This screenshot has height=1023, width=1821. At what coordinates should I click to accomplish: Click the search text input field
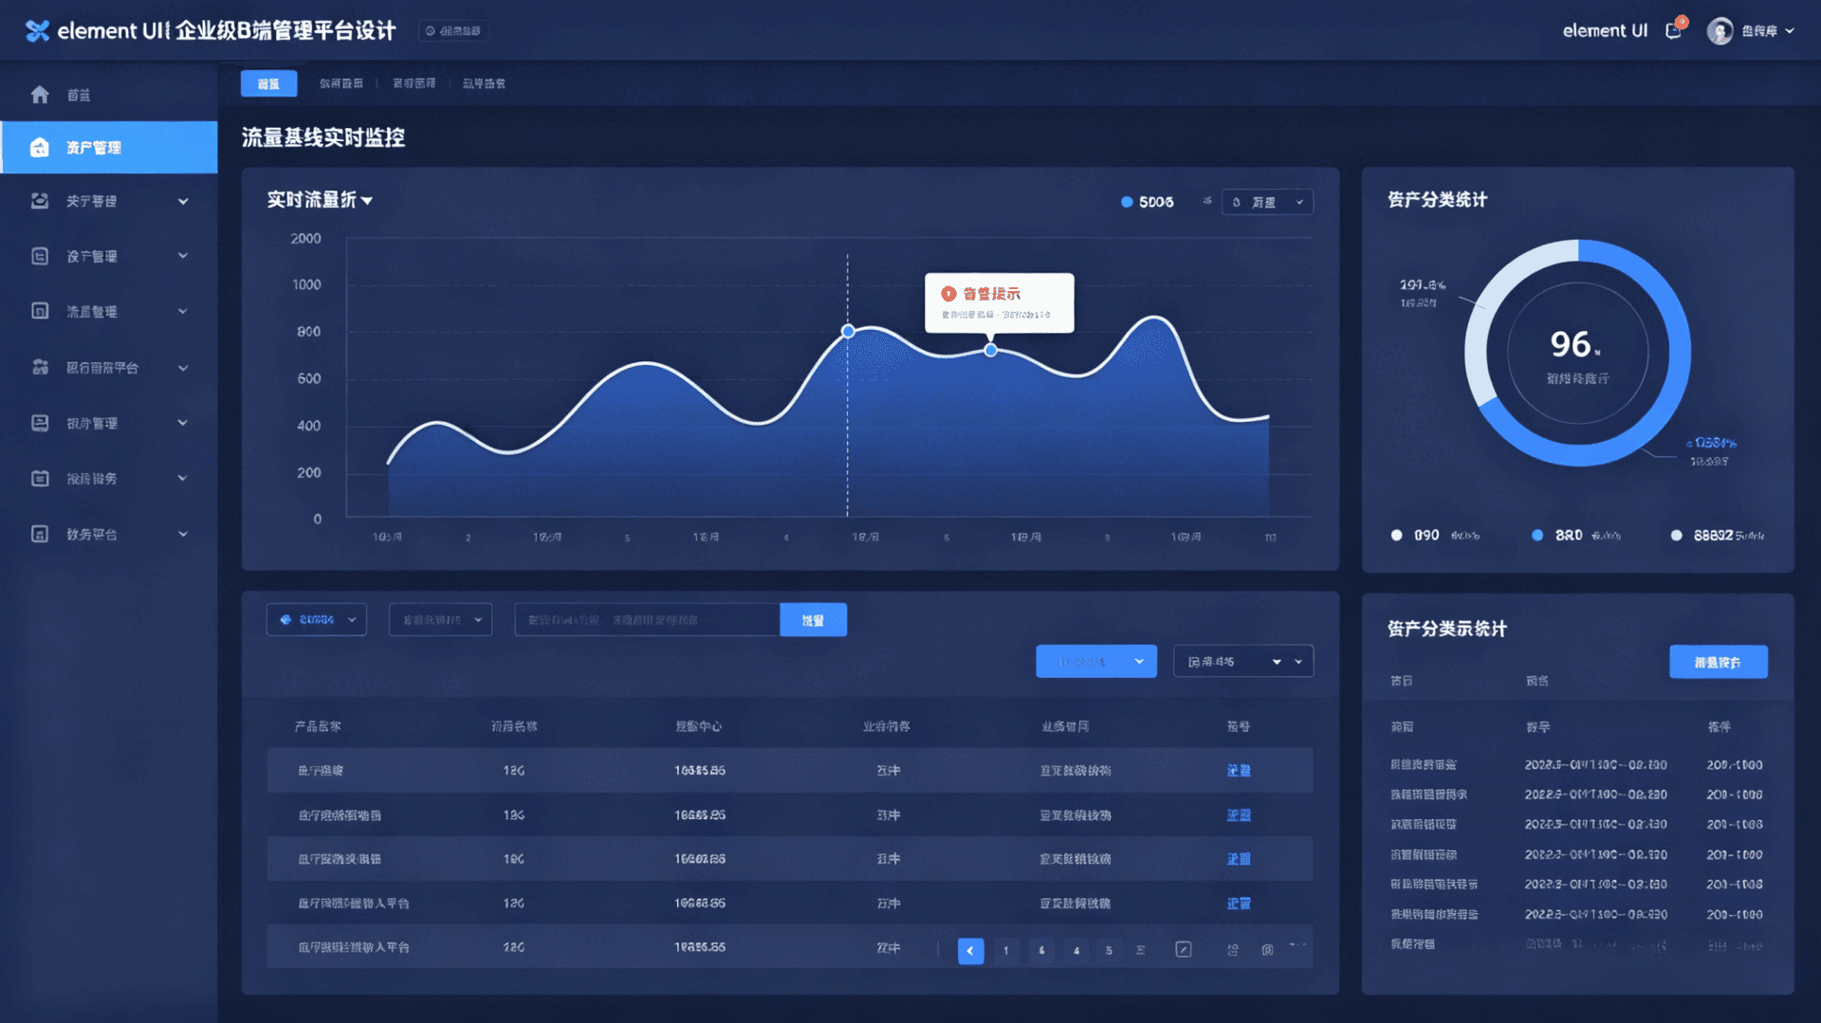(647, 620)
